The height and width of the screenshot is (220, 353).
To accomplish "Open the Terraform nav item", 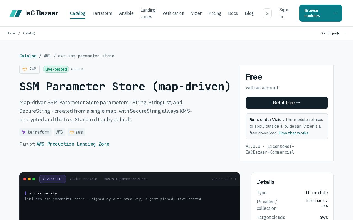I will 102,13.
